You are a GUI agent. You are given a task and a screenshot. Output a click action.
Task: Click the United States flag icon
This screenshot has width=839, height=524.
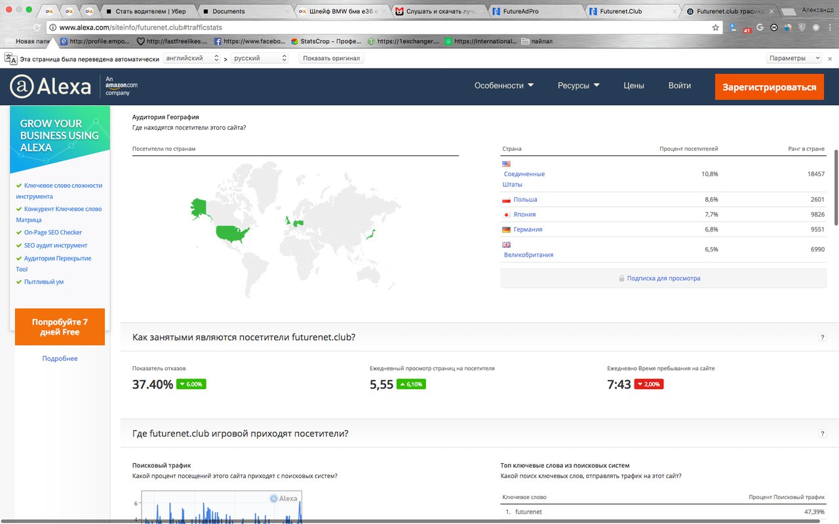[x=506, y=164]
